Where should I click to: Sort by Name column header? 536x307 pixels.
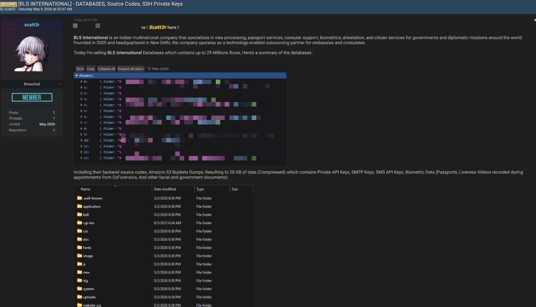pyautogui.click(x=86, y=189)
